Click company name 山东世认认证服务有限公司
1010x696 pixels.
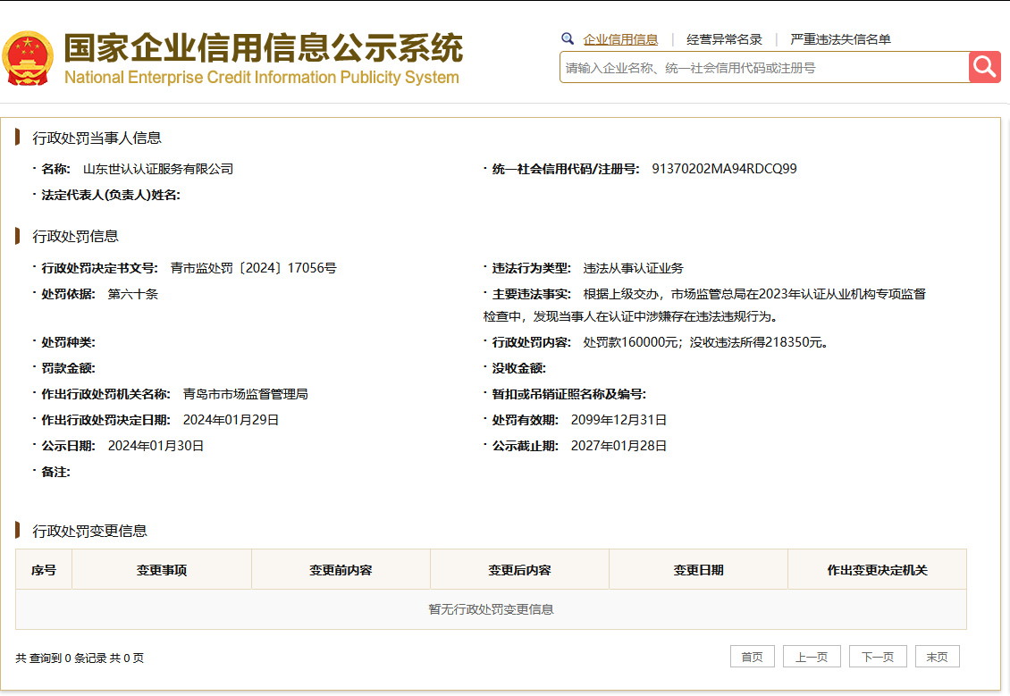coord(158,170)
